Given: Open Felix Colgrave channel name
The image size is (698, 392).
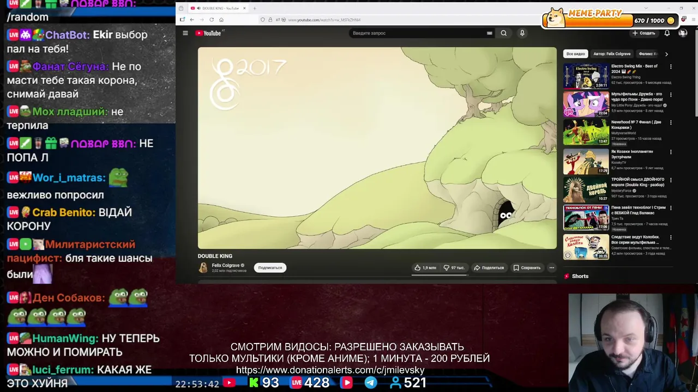Looking at the screenshot, I should (226, 266).
